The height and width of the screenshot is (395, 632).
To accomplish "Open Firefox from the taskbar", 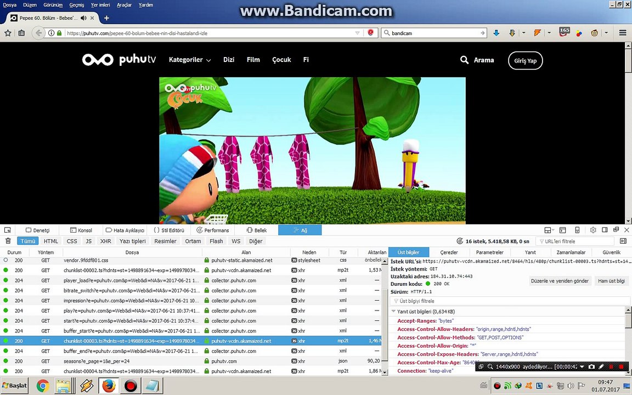I will 109,386.
